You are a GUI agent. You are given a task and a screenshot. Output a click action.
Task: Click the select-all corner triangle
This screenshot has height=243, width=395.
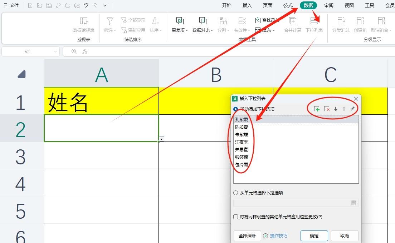pyautogui.click(x=22, y=74)
